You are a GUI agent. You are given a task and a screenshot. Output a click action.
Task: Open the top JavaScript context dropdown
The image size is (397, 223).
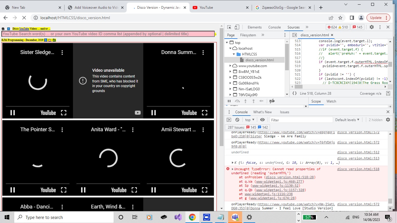(250, 120)
